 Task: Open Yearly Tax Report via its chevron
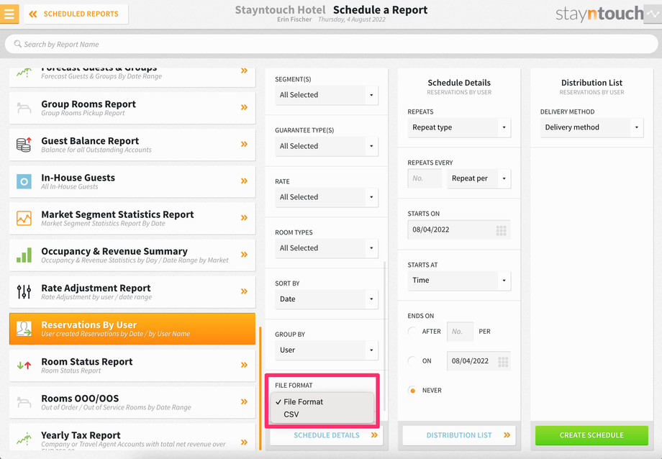tap(244, 442)
